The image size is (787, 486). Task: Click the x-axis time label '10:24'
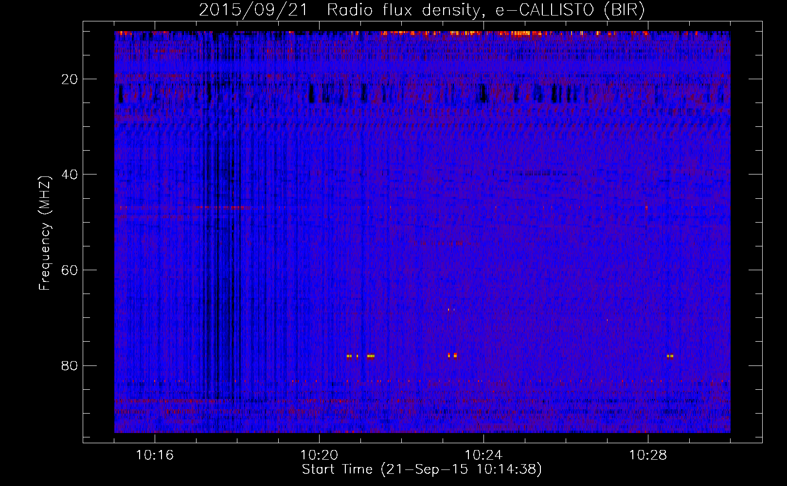483,455
